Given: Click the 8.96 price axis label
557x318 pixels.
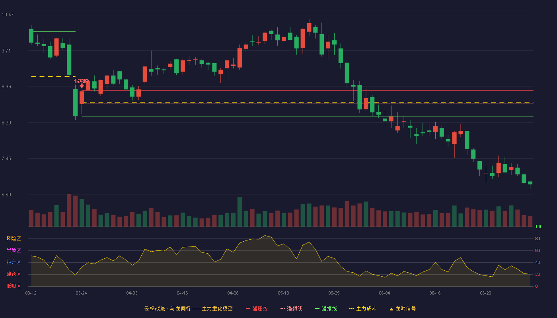Looking at the screenshot, I should click(x=8, y=87).
